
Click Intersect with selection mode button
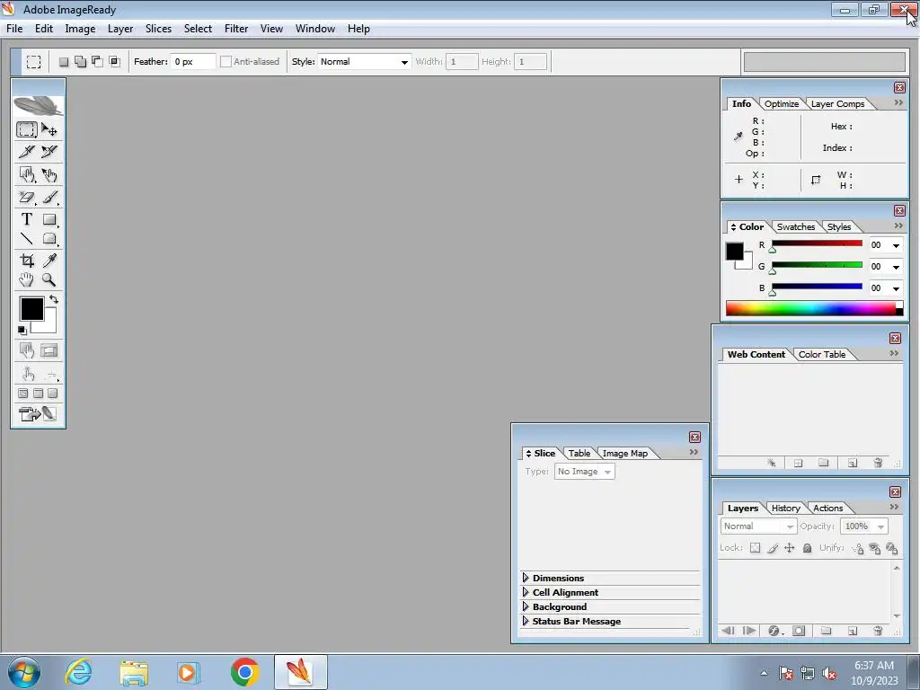(x=114, y=62)
